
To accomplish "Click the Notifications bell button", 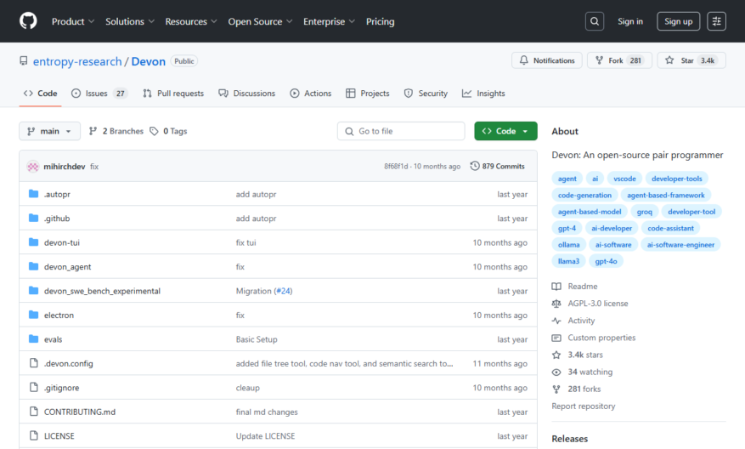I will coord(547,60).
